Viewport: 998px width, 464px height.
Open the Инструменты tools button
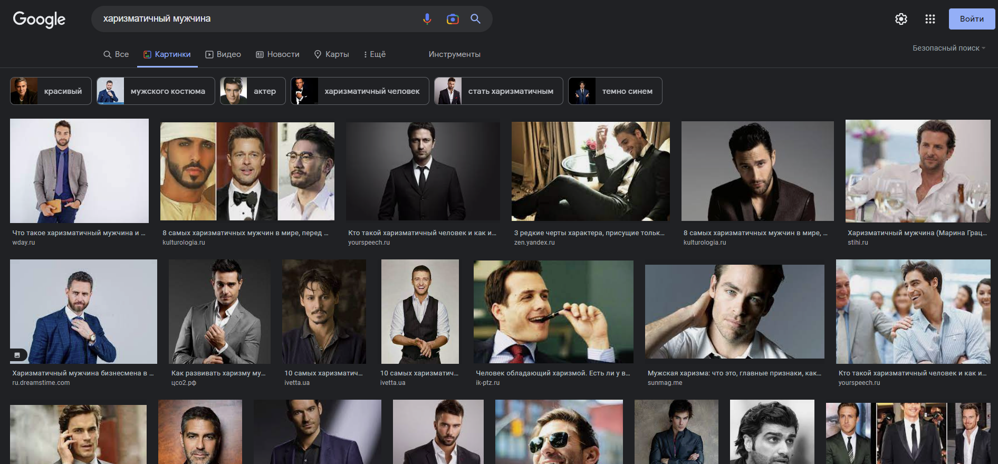click(454, 54)
